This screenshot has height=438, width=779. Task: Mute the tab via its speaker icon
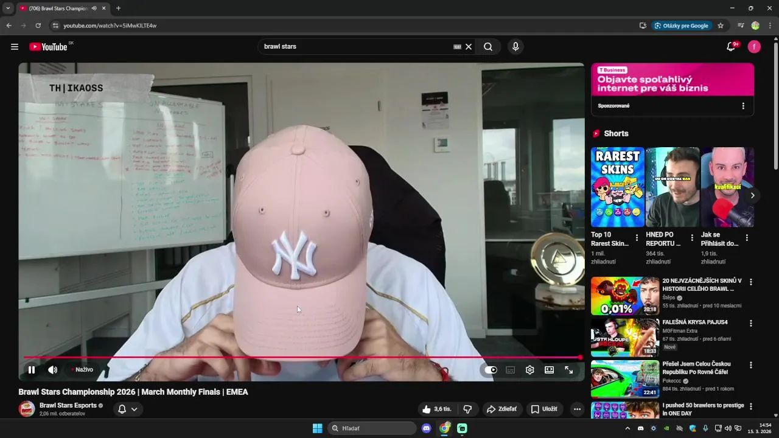click(x=94, y=9)
